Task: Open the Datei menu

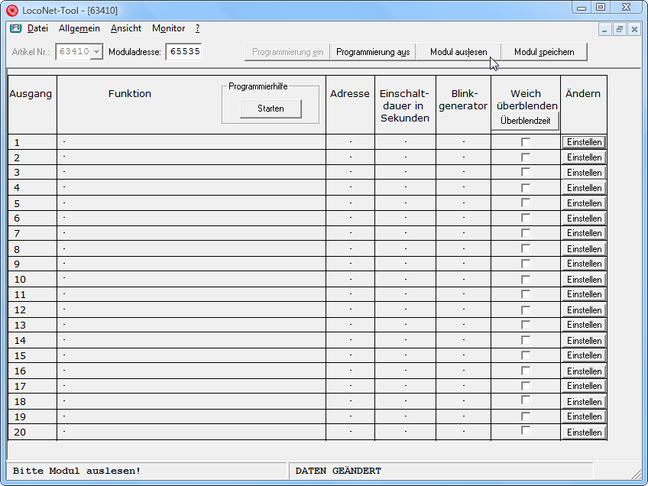Action: point(37,28)
